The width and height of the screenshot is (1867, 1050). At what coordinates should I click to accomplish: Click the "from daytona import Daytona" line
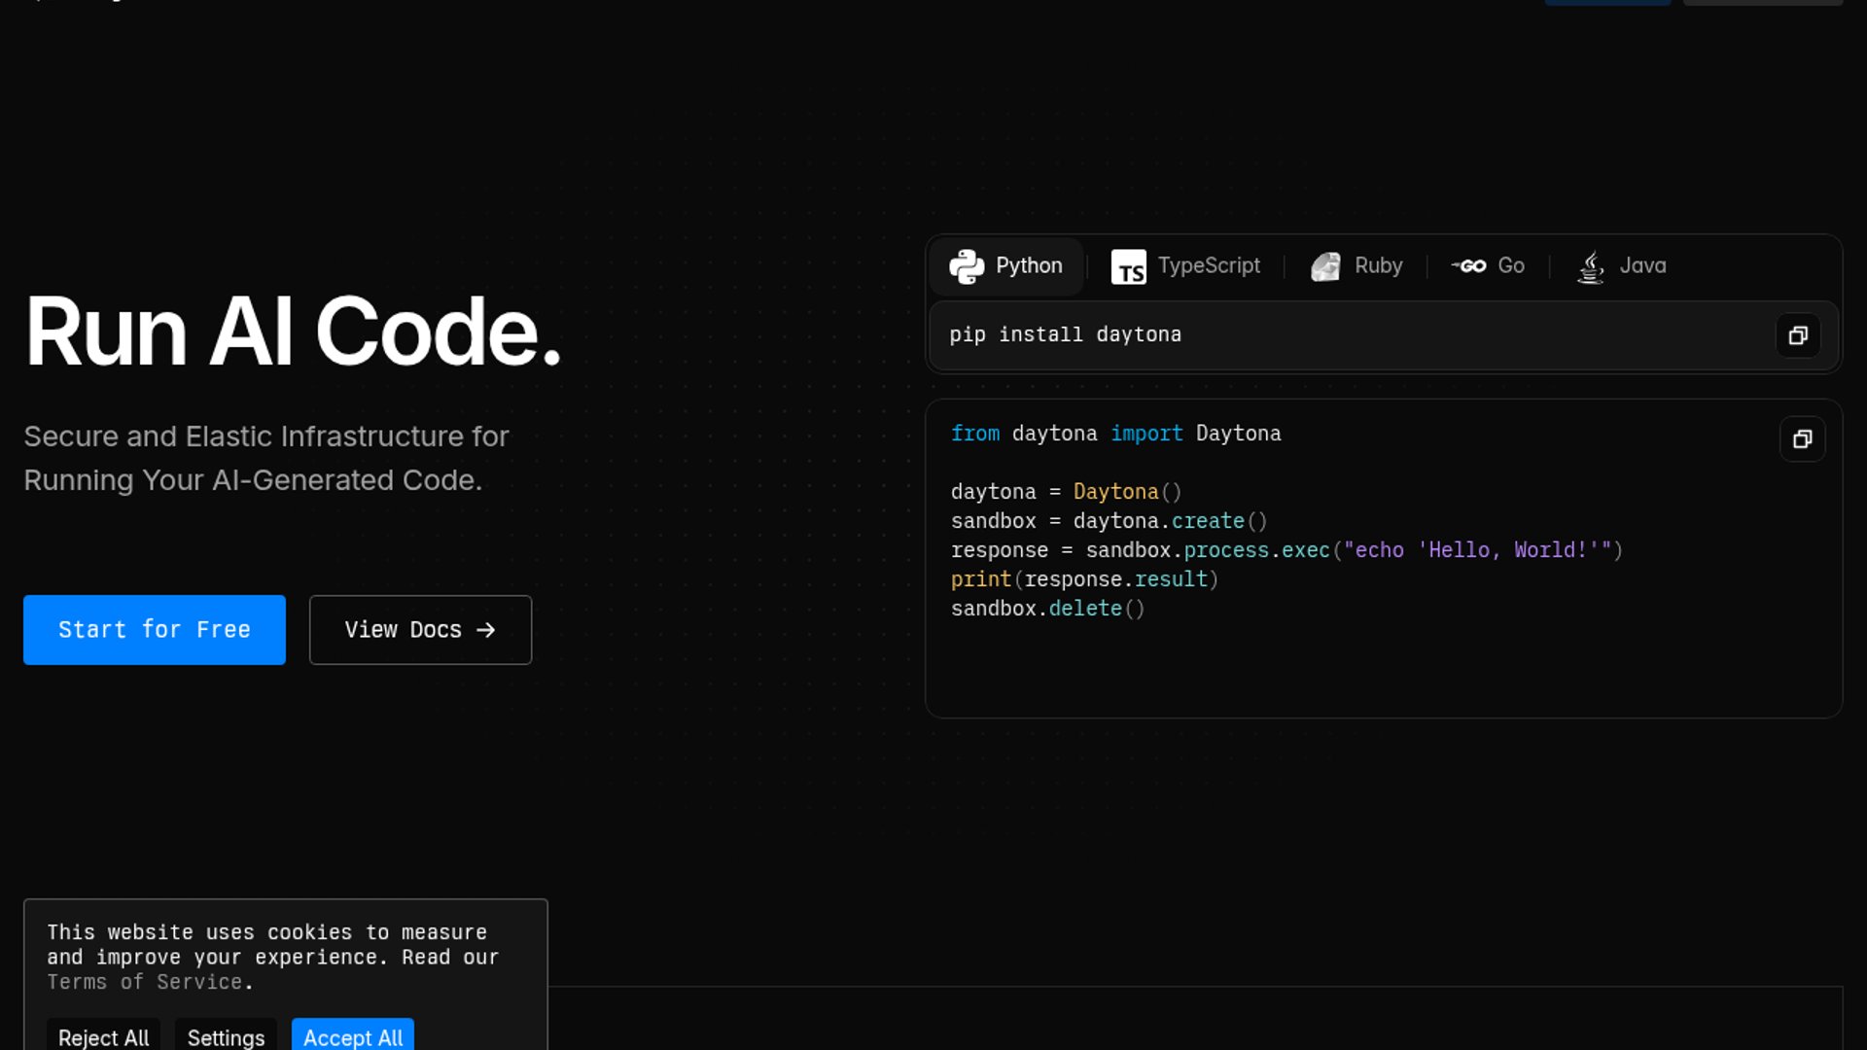pos(1116,434)
